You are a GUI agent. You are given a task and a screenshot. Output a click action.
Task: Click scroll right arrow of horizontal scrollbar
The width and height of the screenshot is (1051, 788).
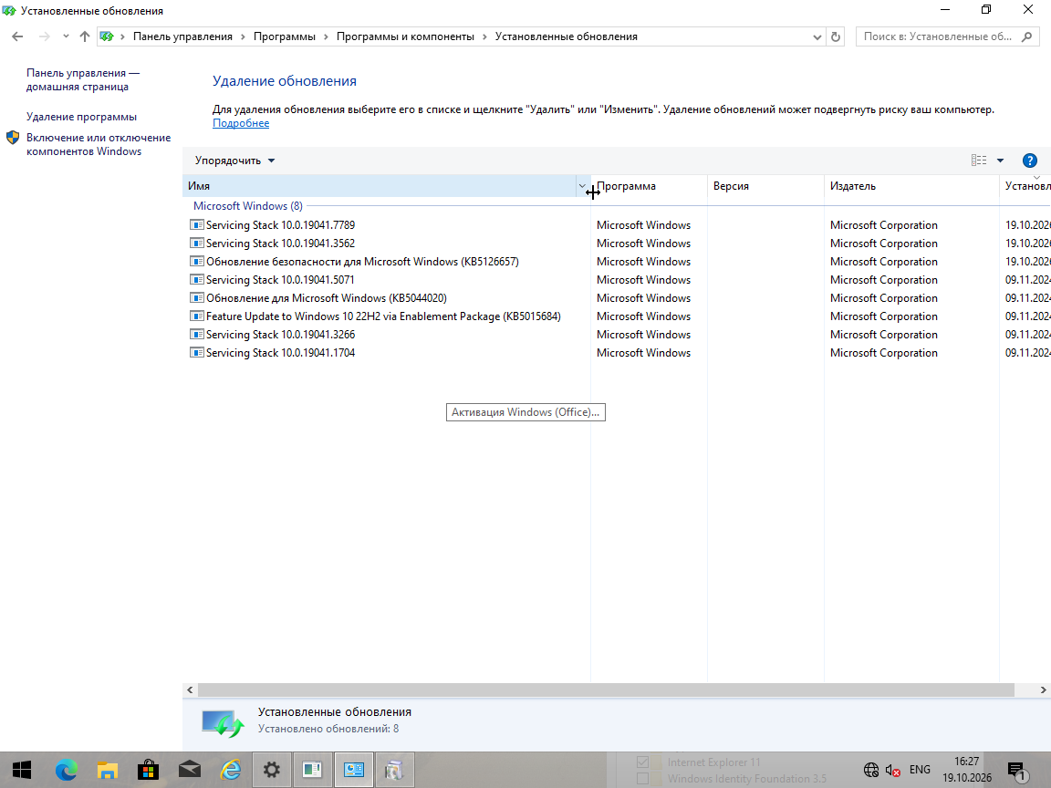click(1043, 690)
